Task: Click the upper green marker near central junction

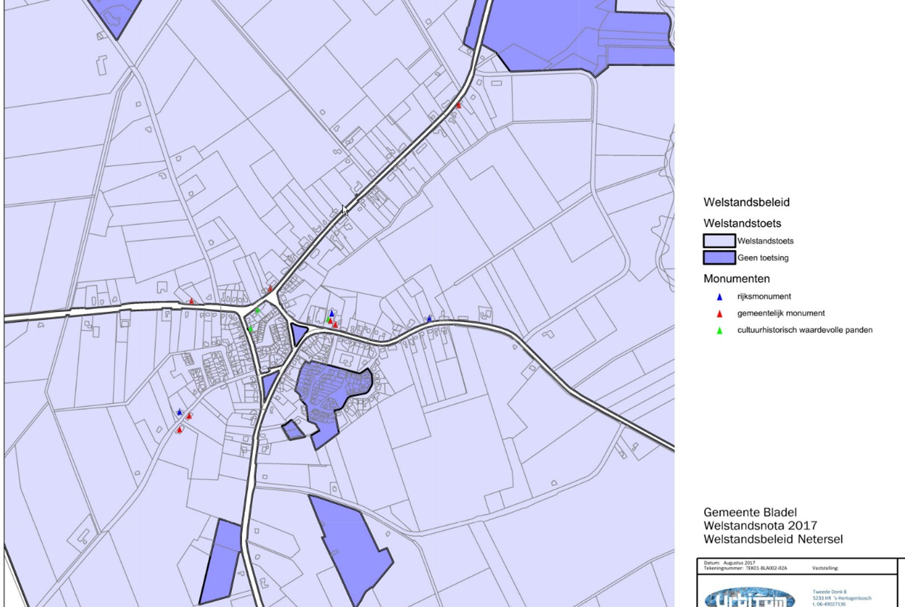Action: tap(258, 311)
